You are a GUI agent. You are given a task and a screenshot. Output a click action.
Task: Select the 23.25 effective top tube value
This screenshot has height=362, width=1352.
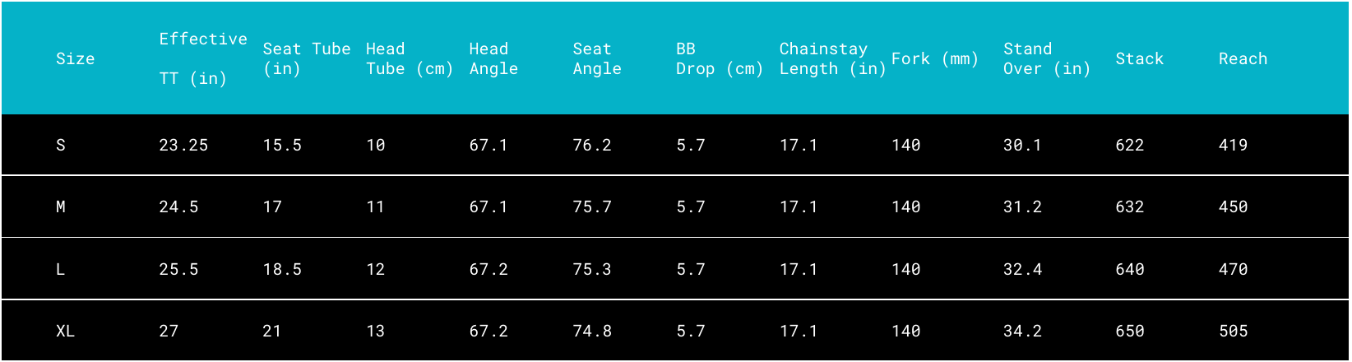[183, 145]
